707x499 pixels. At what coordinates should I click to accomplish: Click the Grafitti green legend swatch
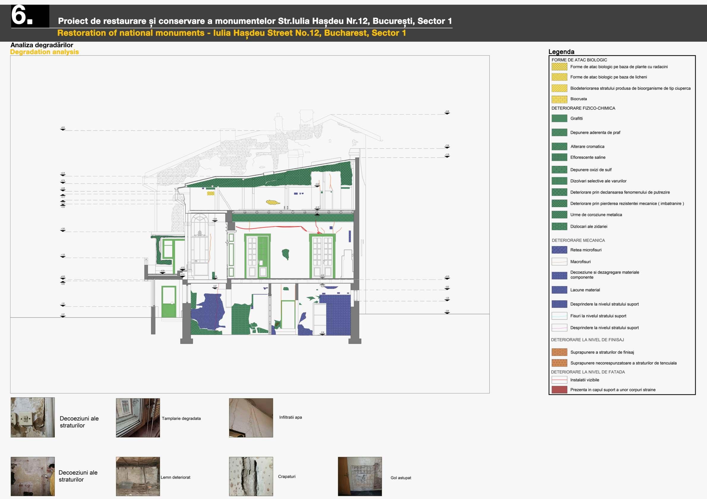click(x=559, y=118)
